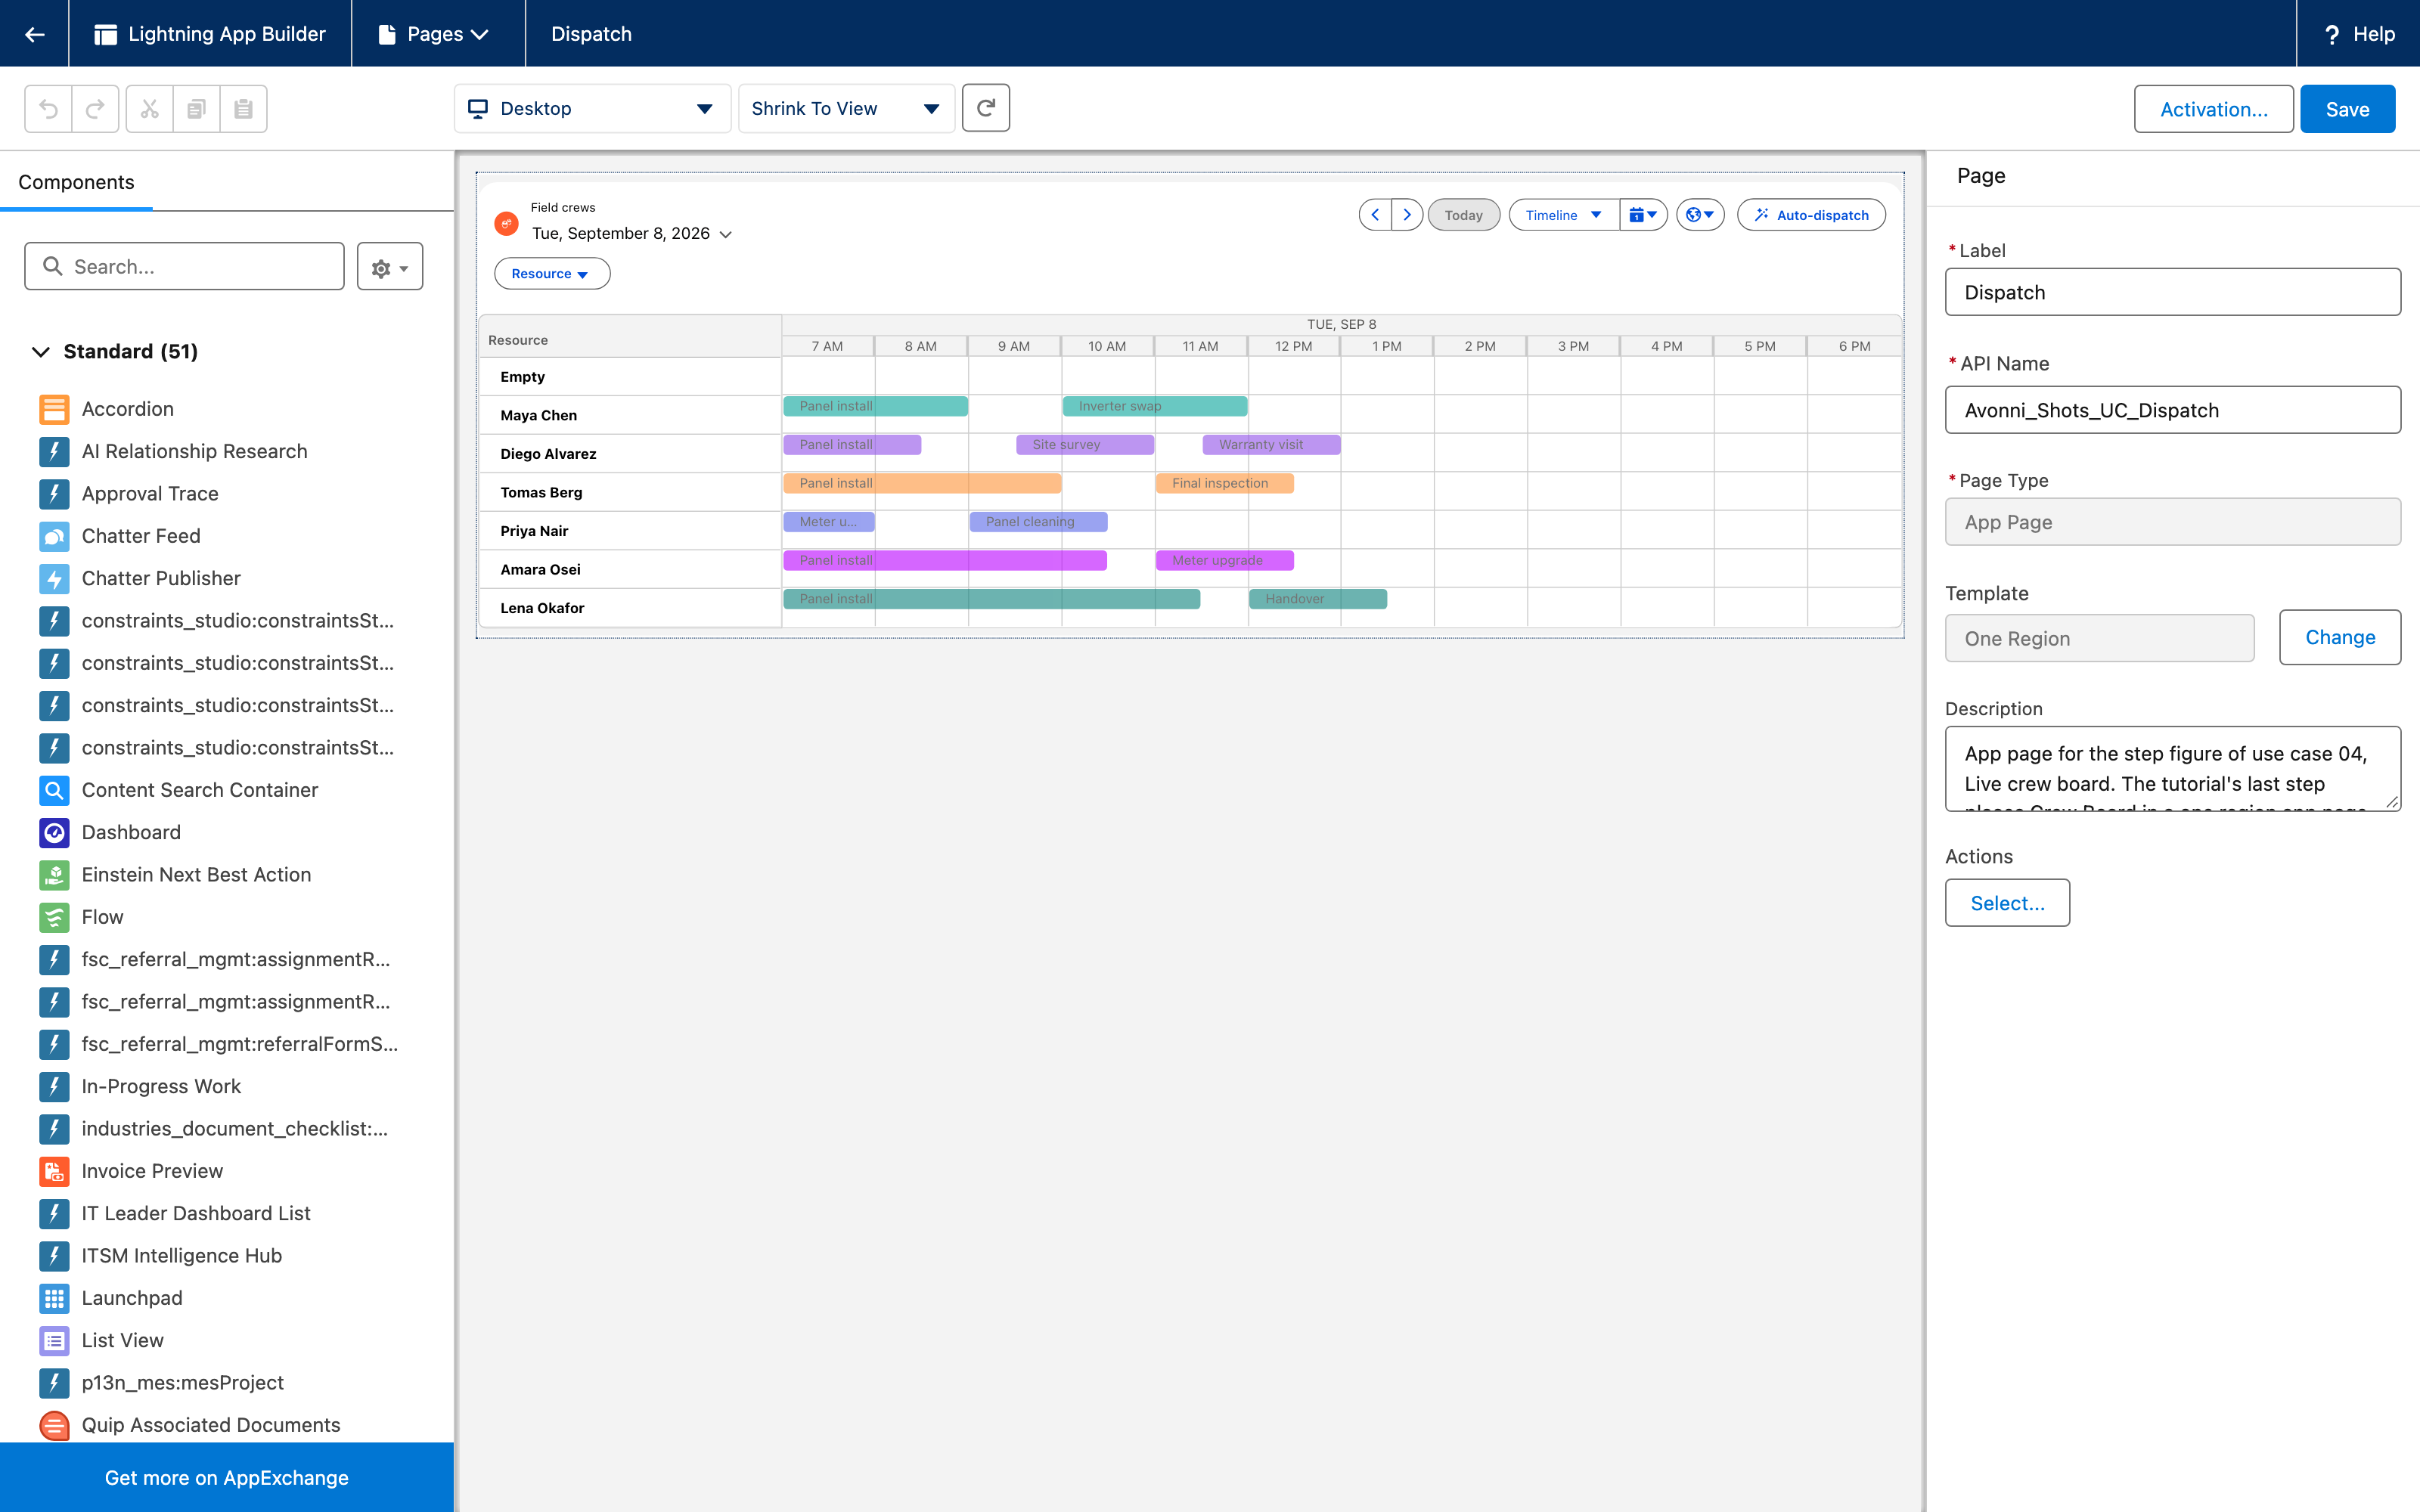
Task: Click the Today button
Action: tap(1463, 215)
